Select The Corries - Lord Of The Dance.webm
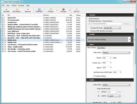 43,51
